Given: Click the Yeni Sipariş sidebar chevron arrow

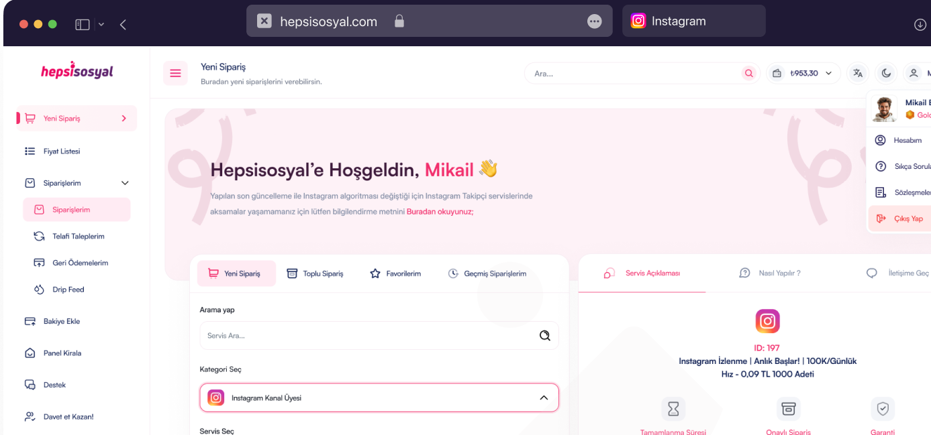Looking at the screenshot, I should pyautogui.click(x=124, y=118).
